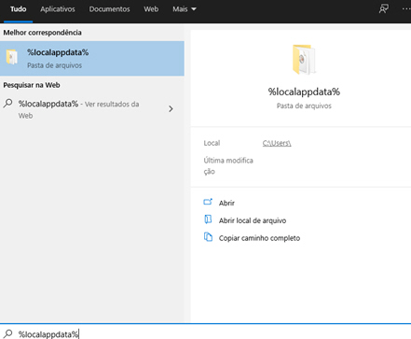Select the Documentos tab
411x339 pixels.
click(x=109, y=9)
